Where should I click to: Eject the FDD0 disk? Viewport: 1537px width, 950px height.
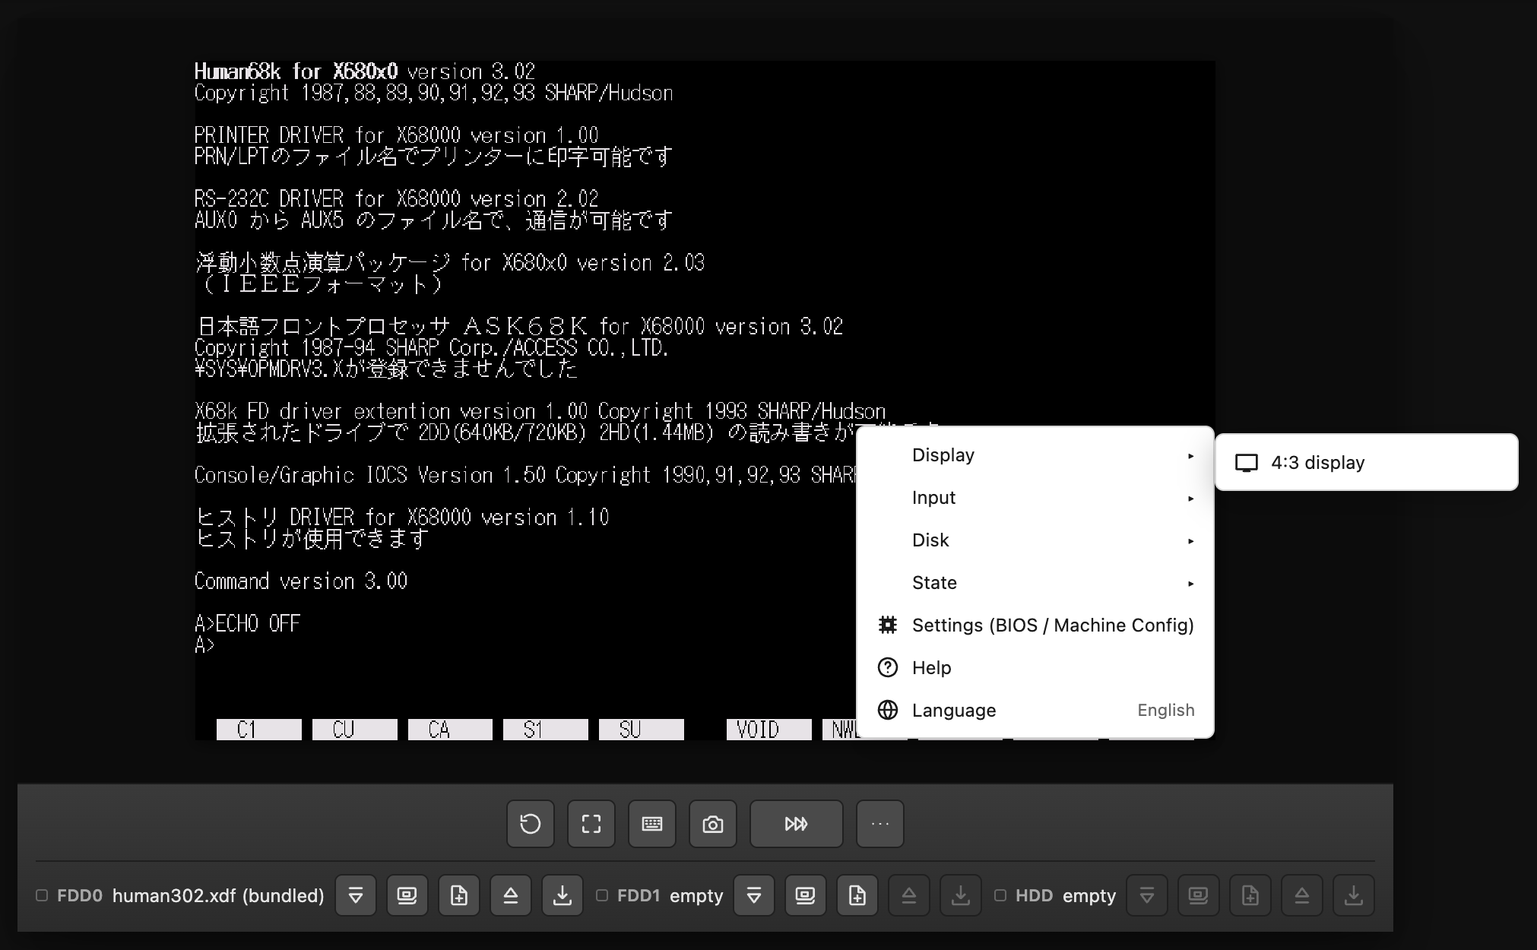pyautogui.click(x=511, y=895)
